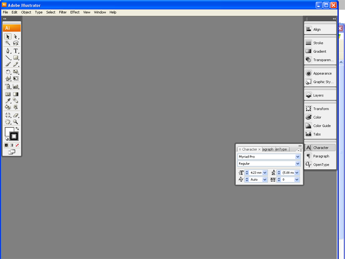Screen dimensions: 345x259
Task: Apply None (red slash) mode button
Action: tap(17, 145)
